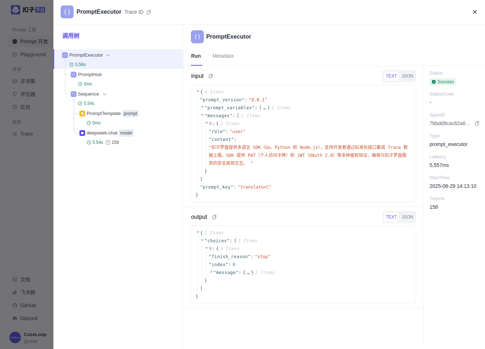Open Playground in the sidebar

pos(33,54)
